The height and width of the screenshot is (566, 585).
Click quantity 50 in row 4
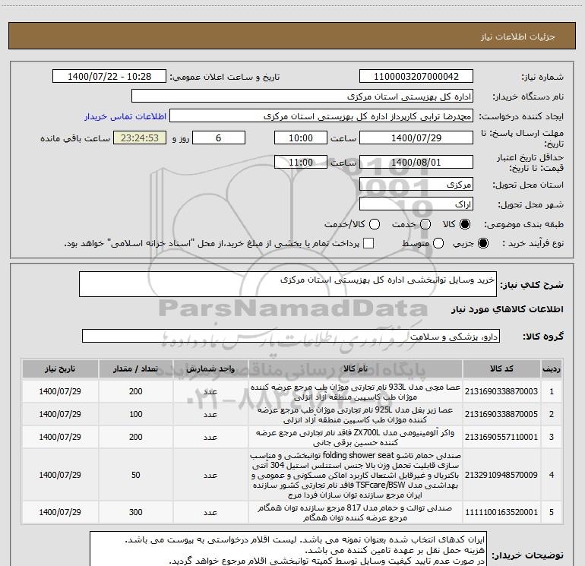pos(135,475)
